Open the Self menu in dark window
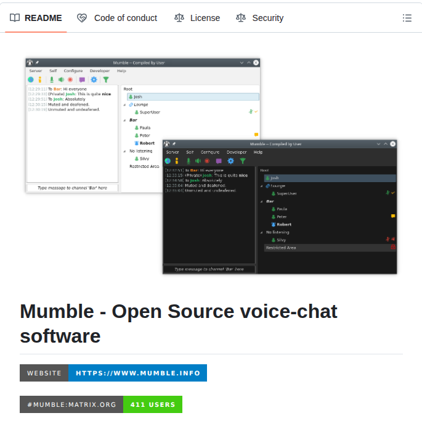 [190, 152]
